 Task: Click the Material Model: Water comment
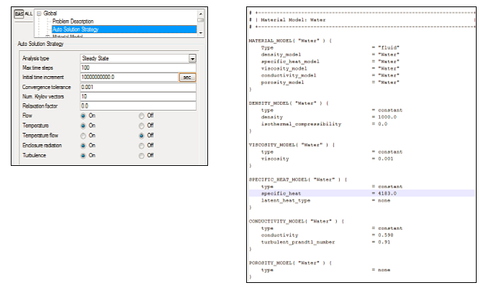(x=293, y=19)
